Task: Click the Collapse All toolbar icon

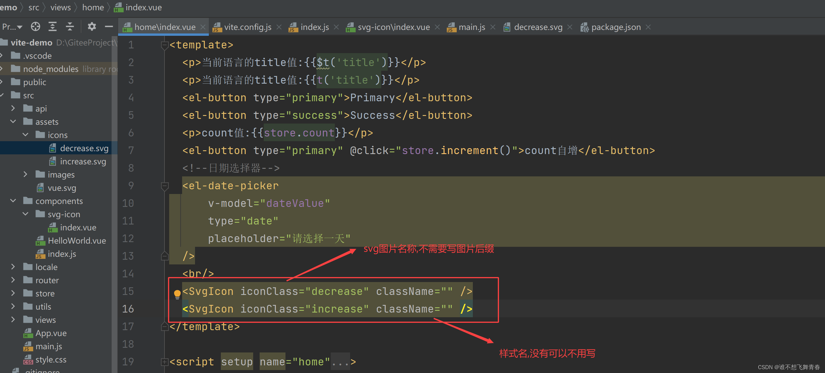Action: tap(70, 26)
